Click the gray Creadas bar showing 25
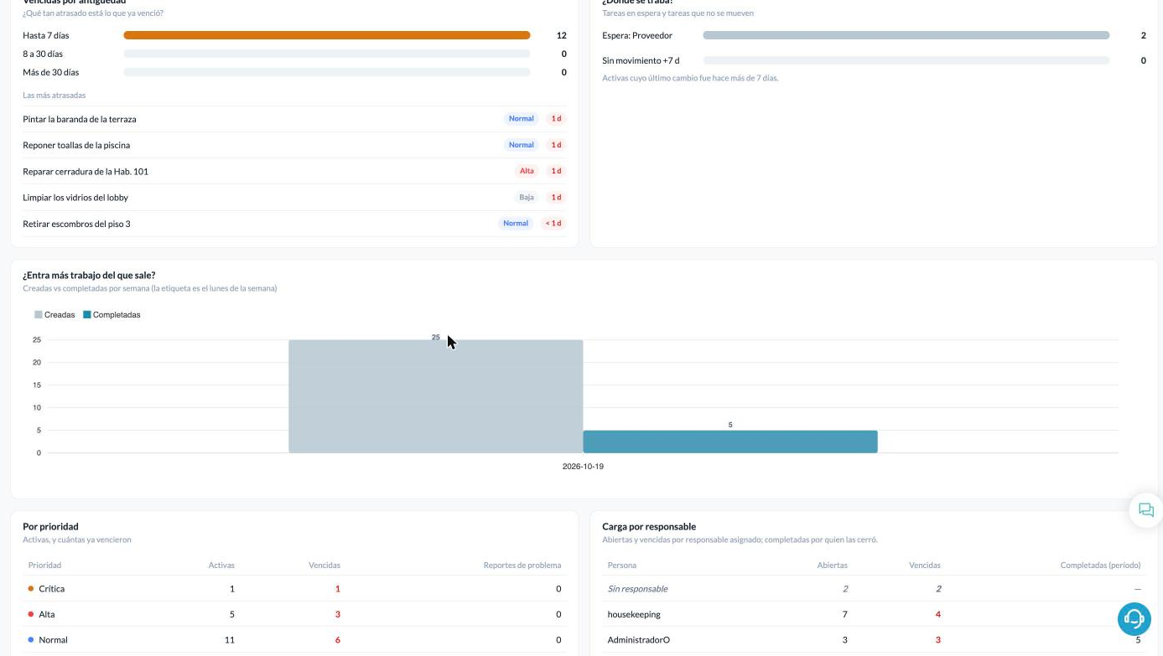The width and height of the screenshot is (1163, 656). (435, 396)
